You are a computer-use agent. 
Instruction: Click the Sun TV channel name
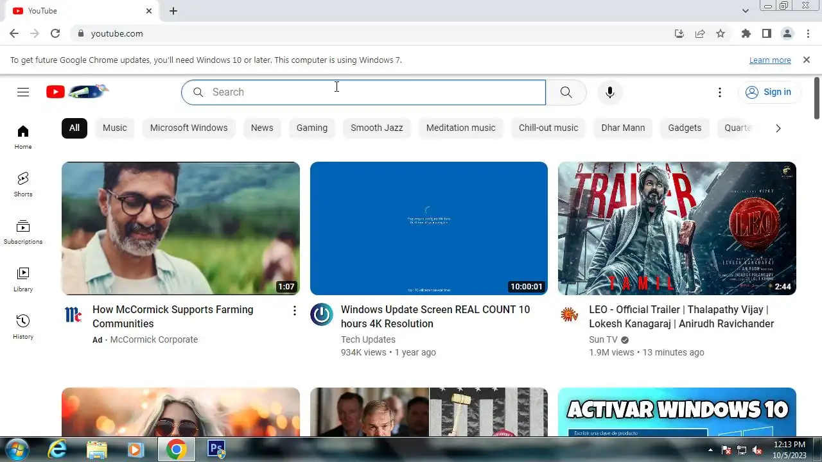coord(603,339)
